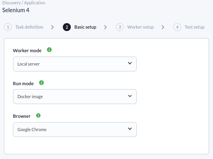This screenshot has height=159, width=213.
Task: Click the step 4 dashed circle icon
Action: coord(177,27)
